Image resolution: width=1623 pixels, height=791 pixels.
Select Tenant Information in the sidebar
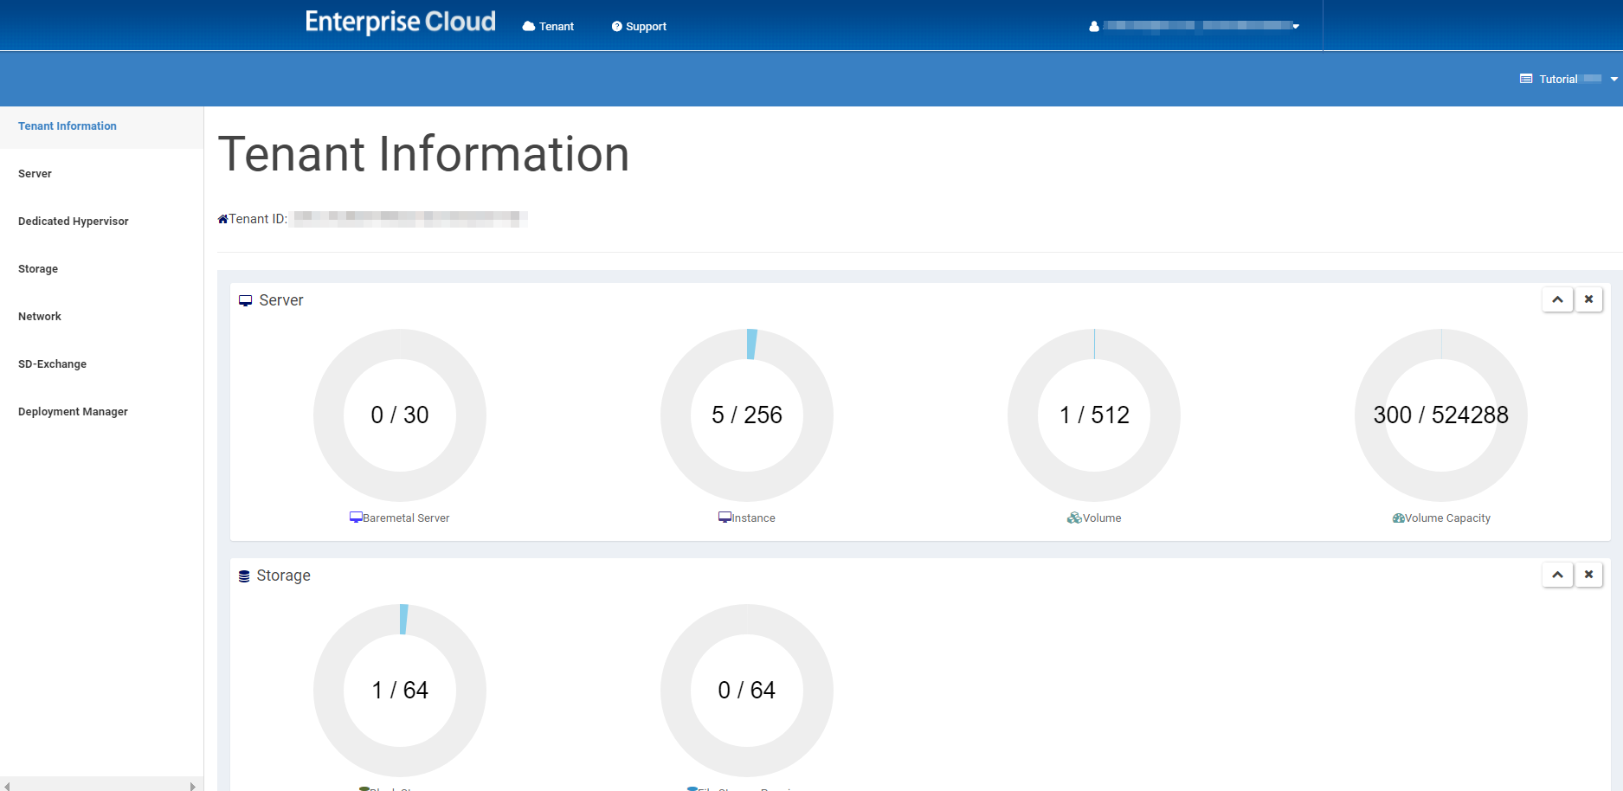(67, 125)
